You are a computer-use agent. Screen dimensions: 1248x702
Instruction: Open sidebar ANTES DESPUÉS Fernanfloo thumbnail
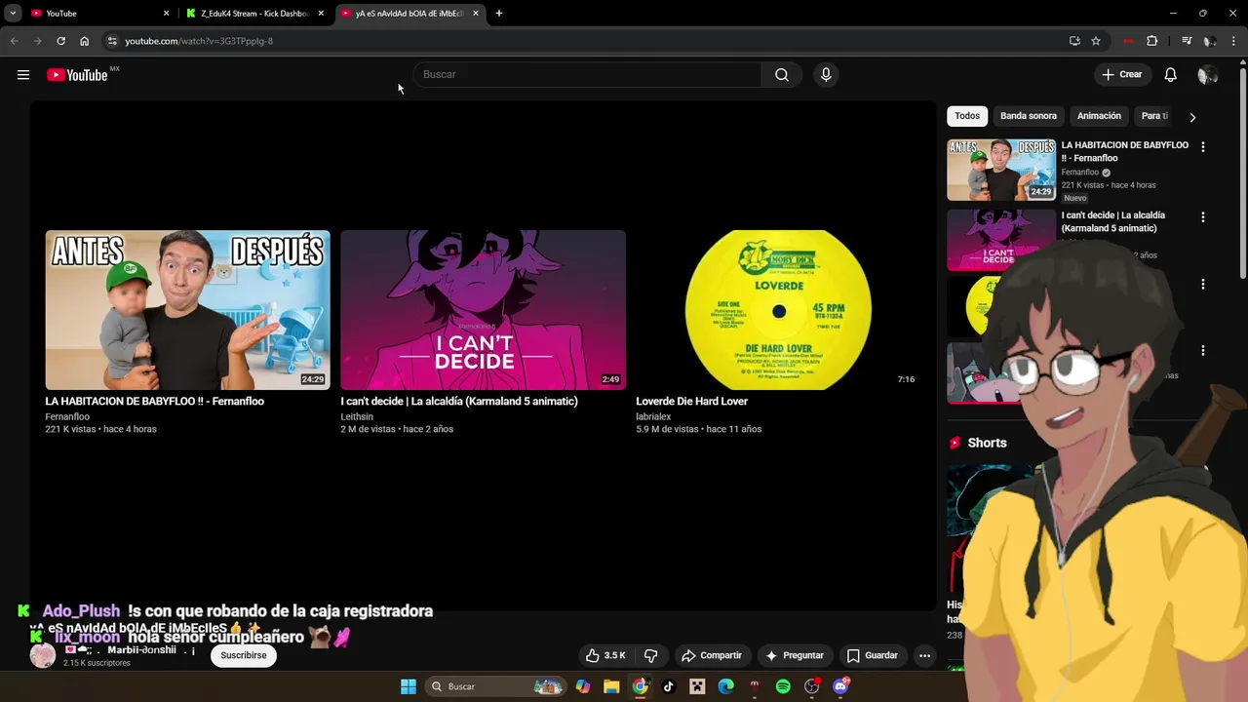(x=1001, y=170)
